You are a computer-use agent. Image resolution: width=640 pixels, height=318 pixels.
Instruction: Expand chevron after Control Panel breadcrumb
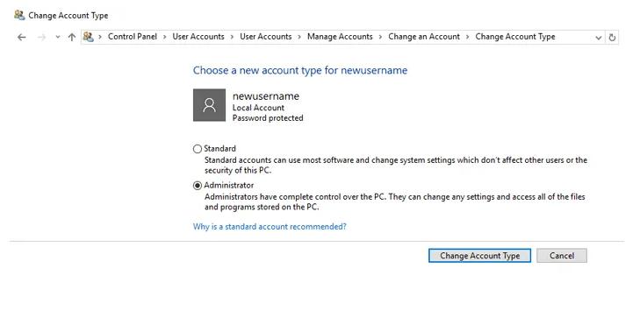(x=165, y=37)
